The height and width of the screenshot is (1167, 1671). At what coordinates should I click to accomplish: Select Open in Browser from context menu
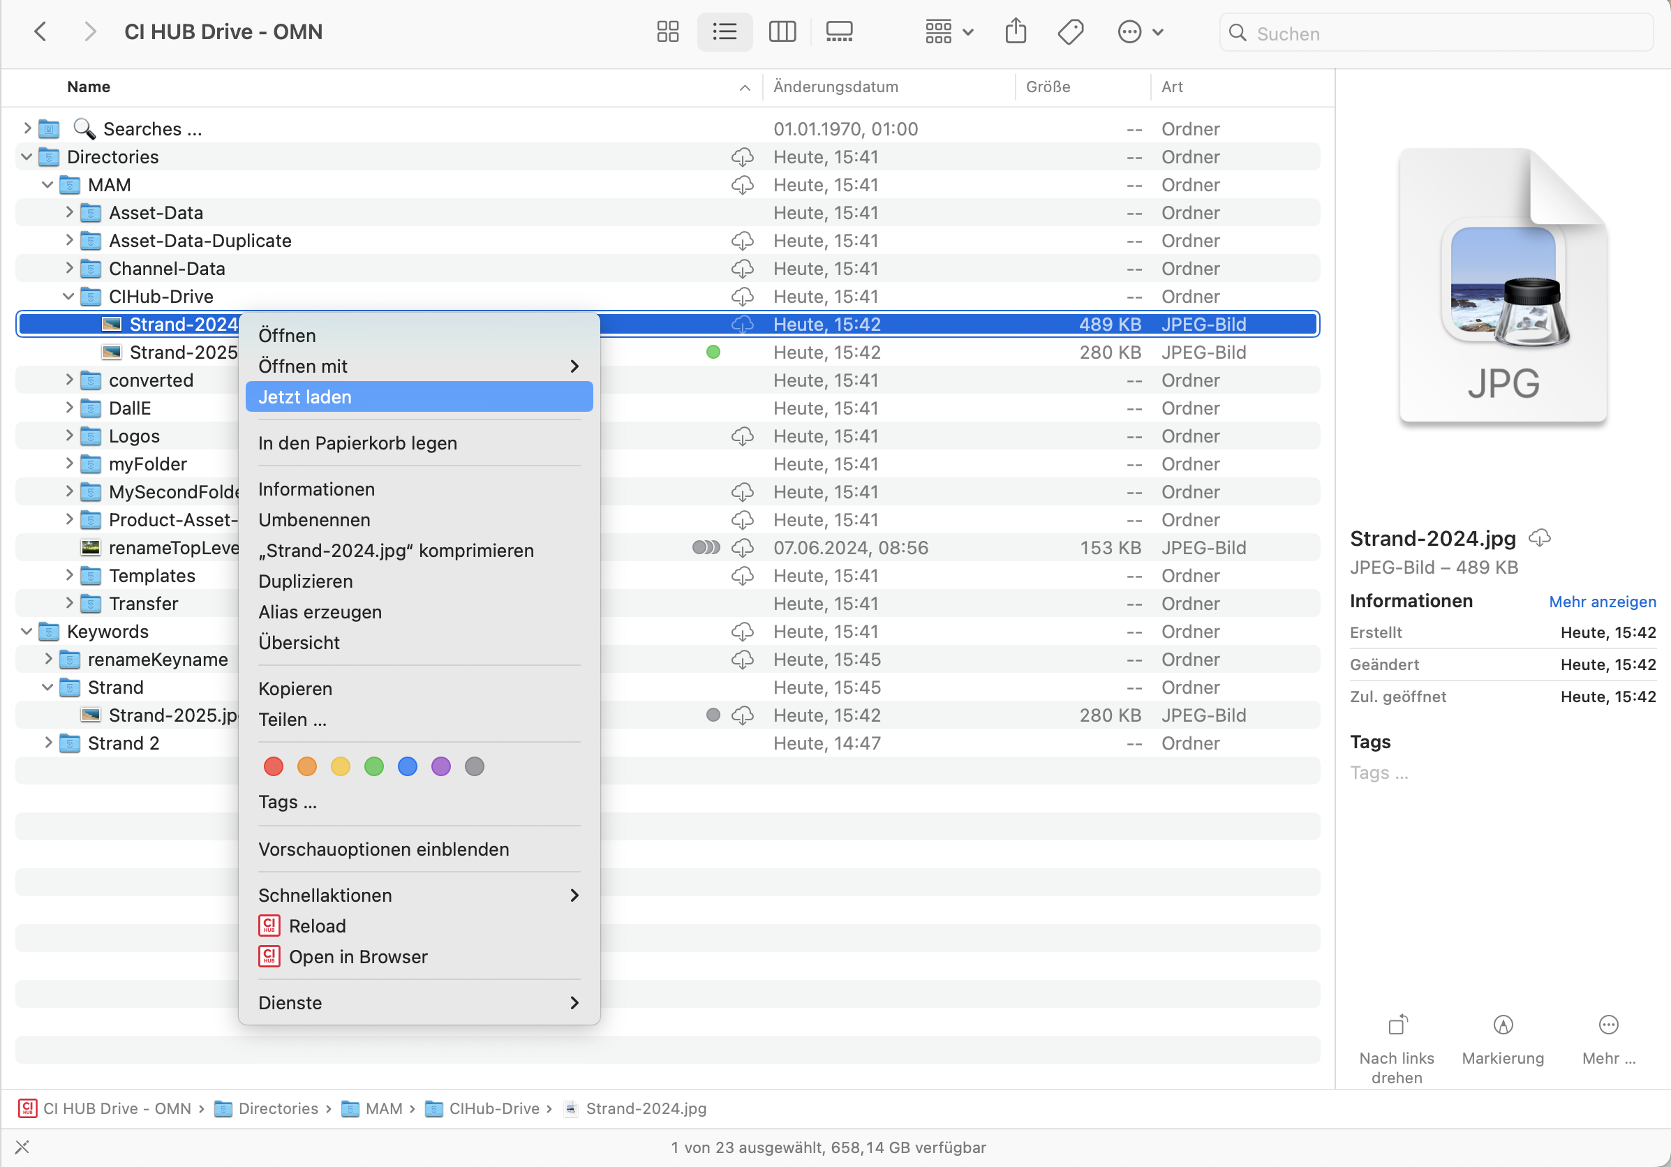point(358,957)
